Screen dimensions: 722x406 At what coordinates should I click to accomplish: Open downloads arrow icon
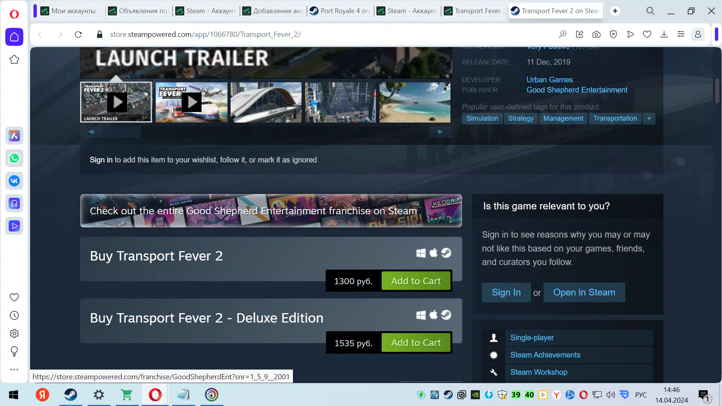click(x=664, y=35)
